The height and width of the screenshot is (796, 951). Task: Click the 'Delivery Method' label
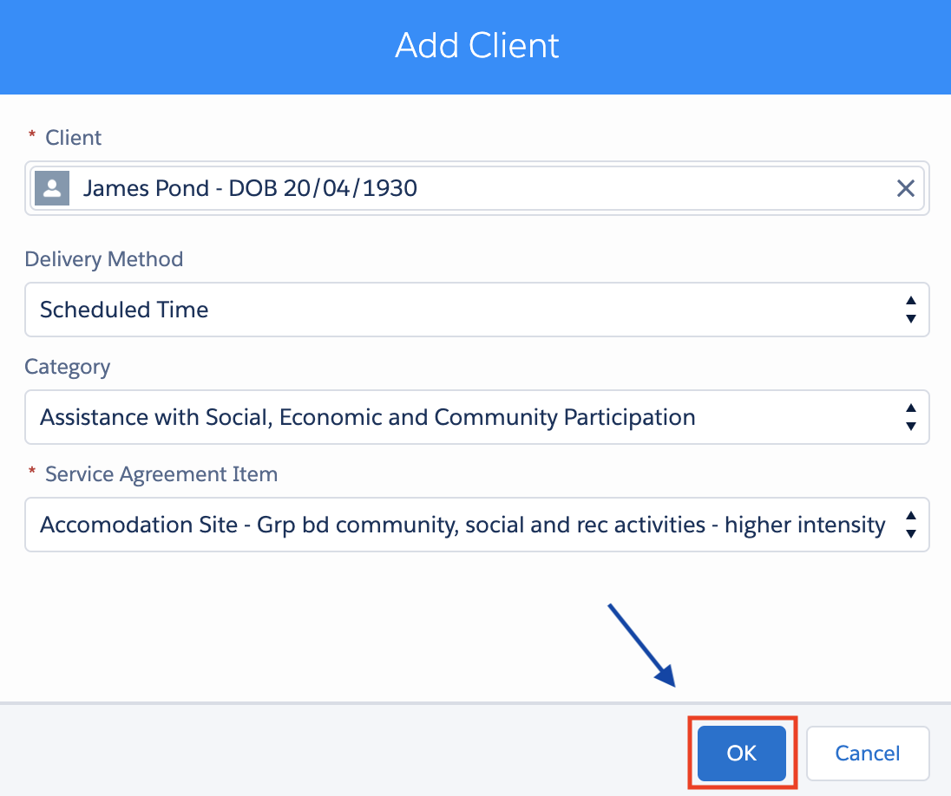(104, 259)
